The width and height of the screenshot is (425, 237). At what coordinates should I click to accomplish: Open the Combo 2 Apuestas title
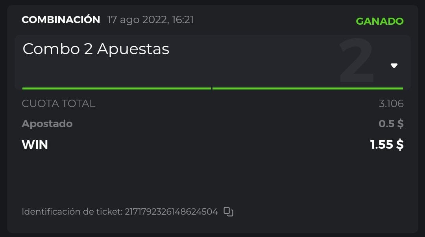click(x=96, y=49)
